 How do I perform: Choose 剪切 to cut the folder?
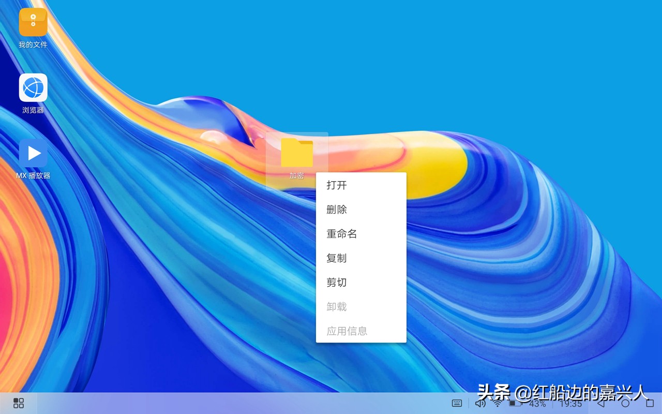(337, 283)
